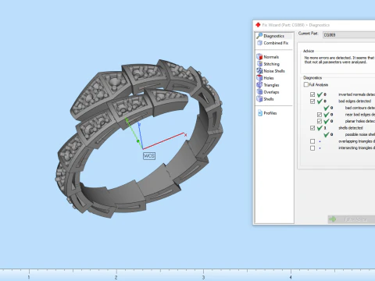Toggle near bad edges checkbox

[320, 115]
